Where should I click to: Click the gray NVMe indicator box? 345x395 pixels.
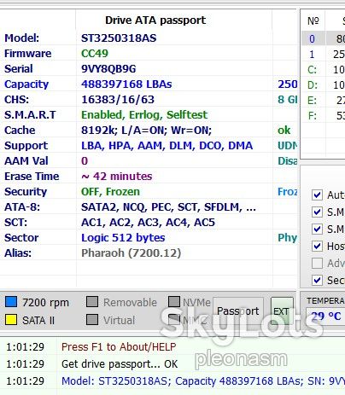(x=174, y=302)
